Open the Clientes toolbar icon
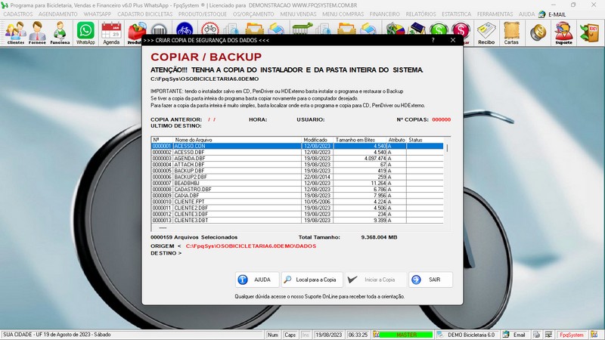Viewport: 605px width, 340px height. [16, 33]
